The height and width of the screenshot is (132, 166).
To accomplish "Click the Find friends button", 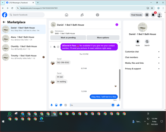I will (136, 15).
